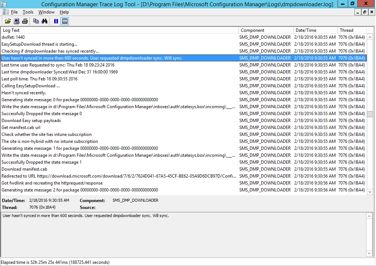Toggle the show details pane icon

point(65,21)
